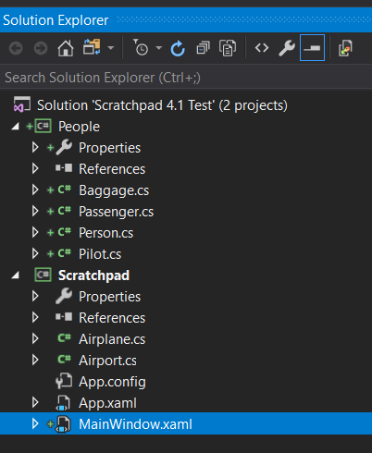Toggle the Show All Files icon
Image resolution: width=372 pixels, height=453 pixels.
point(228,48)
